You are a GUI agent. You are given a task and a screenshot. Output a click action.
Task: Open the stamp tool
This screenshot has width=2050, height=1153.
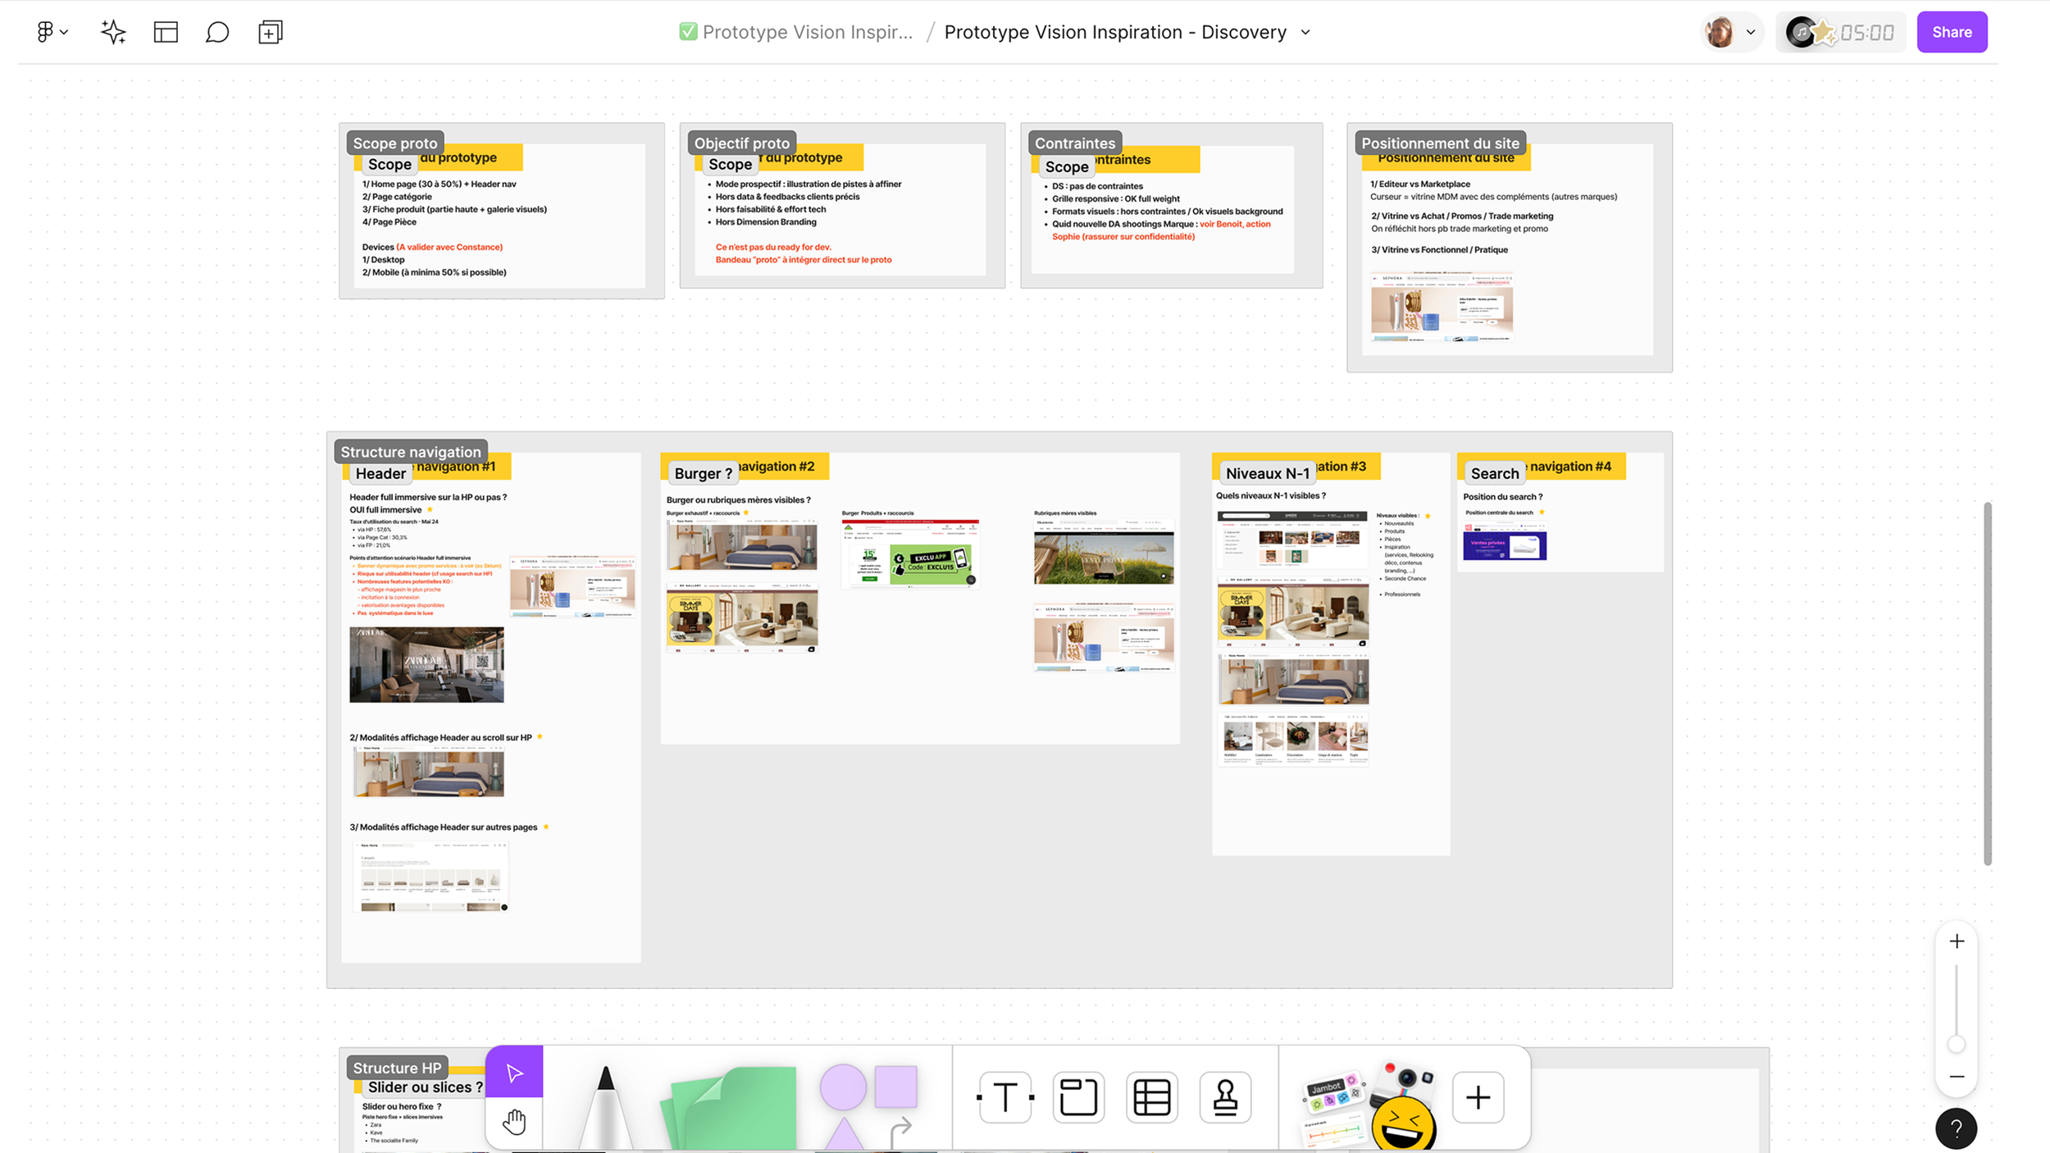(1225, 1096)
